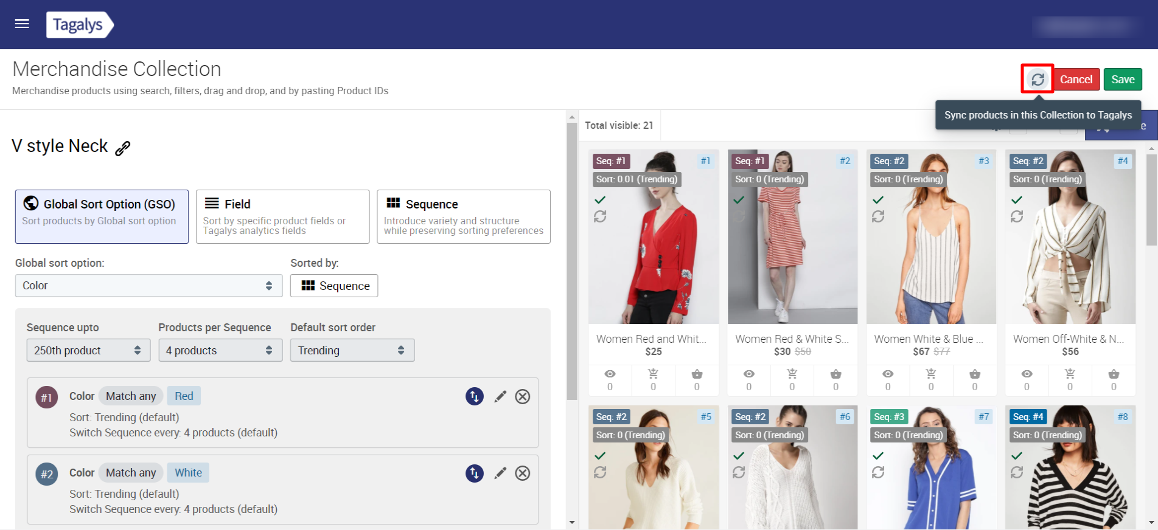Screen dimensions: 1158x530
Task: Select Global Sort Option (GSO) tab
Action: (x=102, y=216)
